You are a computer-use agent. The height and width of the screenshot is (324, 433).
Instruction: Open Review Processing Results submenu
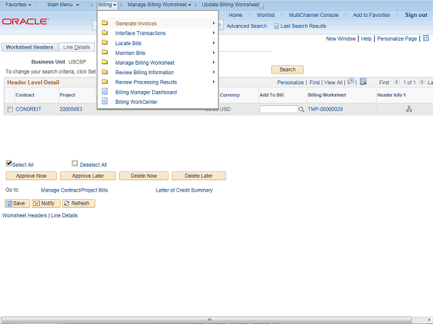[146, 82]
